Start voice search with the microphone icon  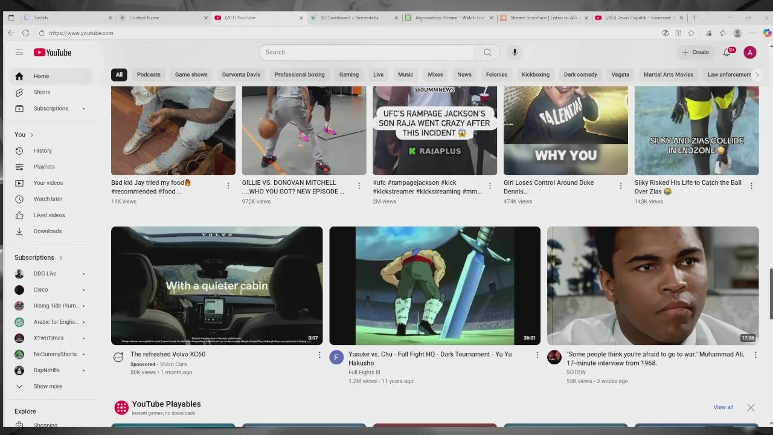pos(515,52)
